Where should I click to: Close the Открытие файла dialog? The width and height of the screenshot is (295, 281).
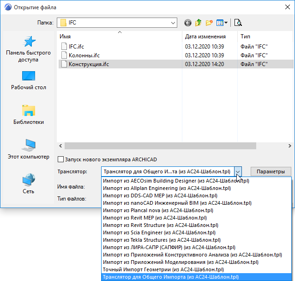pyautogui.click(x=287, y=7)
